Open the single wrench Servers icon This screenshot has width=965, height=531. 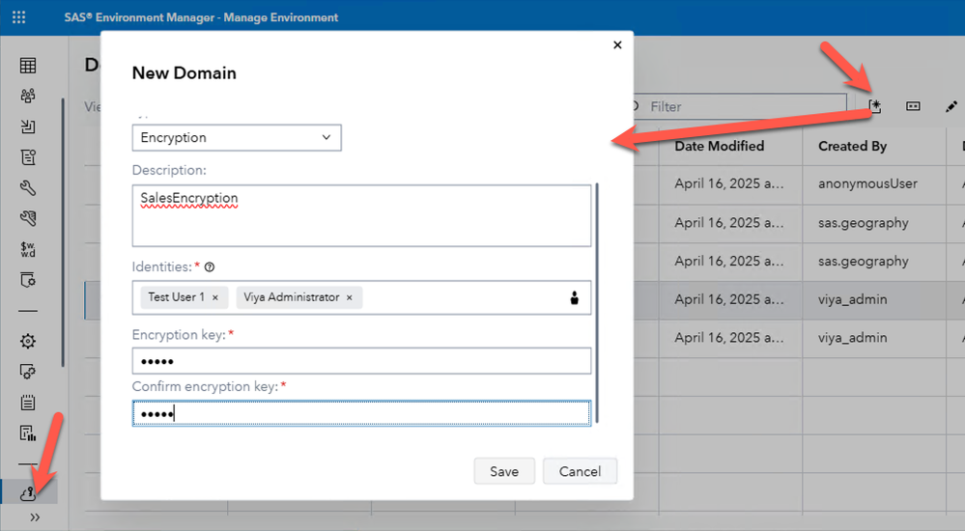click(x=28, y=187)
